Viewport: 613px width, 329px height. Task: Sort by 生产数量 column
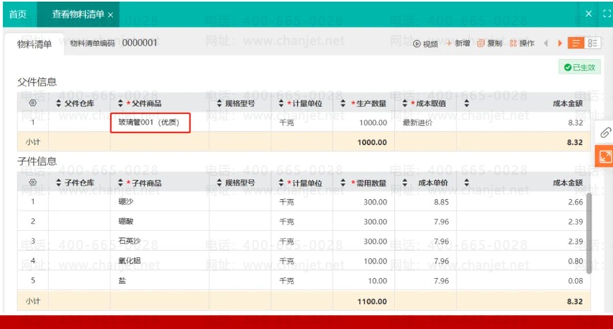[x=343, y=103]
